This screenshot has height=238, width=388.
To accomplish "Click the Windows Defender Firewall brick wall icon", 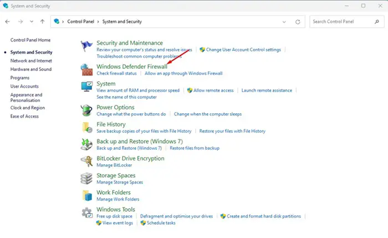I will pyautogui.click(x=86, y=70).
